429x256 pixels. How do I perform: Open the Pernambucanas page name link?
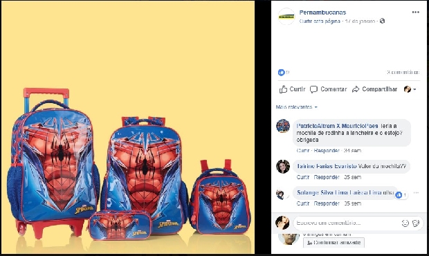tap(322, 12)
